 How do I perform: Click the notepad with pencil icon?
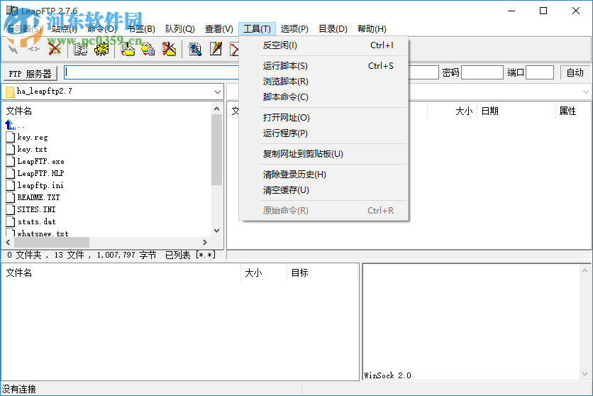tap(216, 49)
